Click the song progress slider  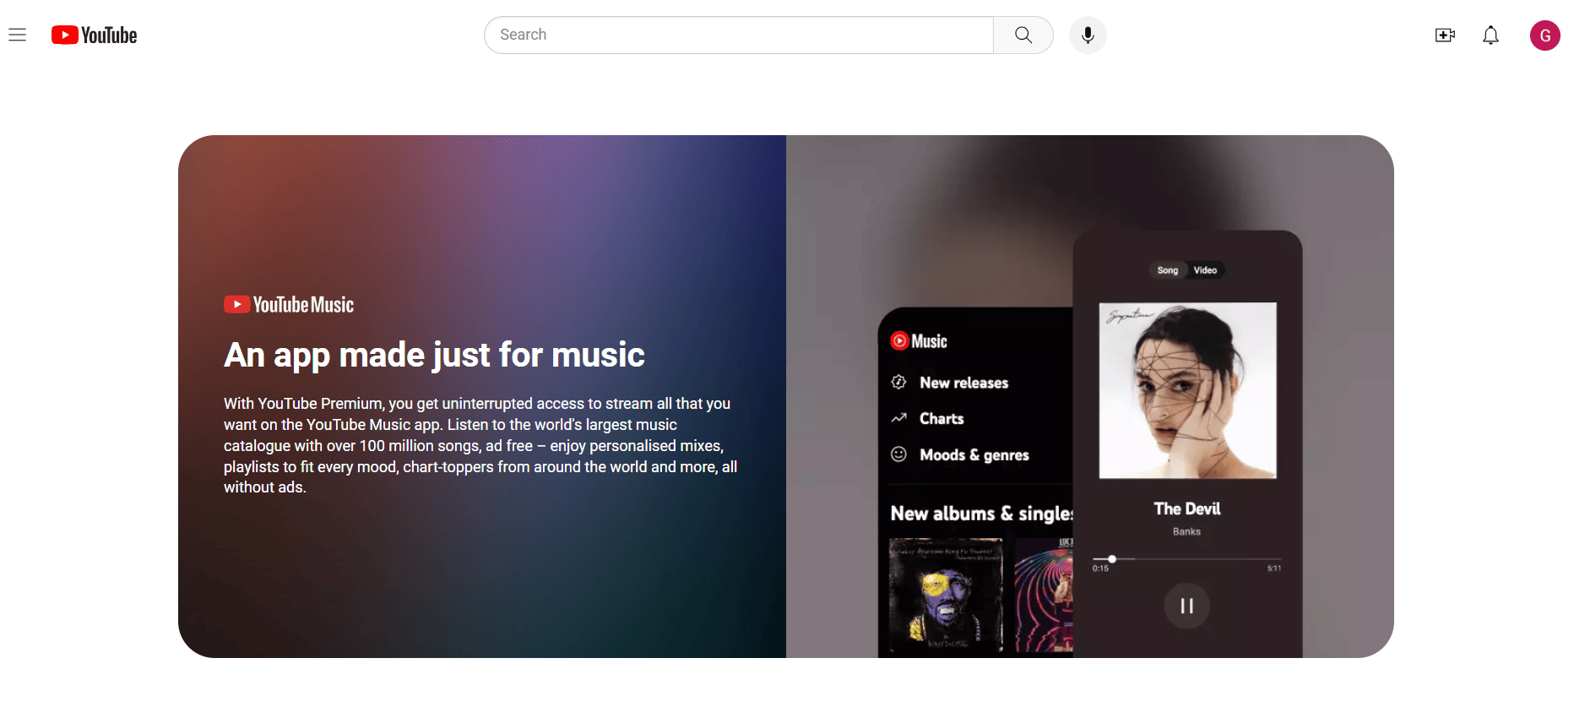tap(1186, 559)
